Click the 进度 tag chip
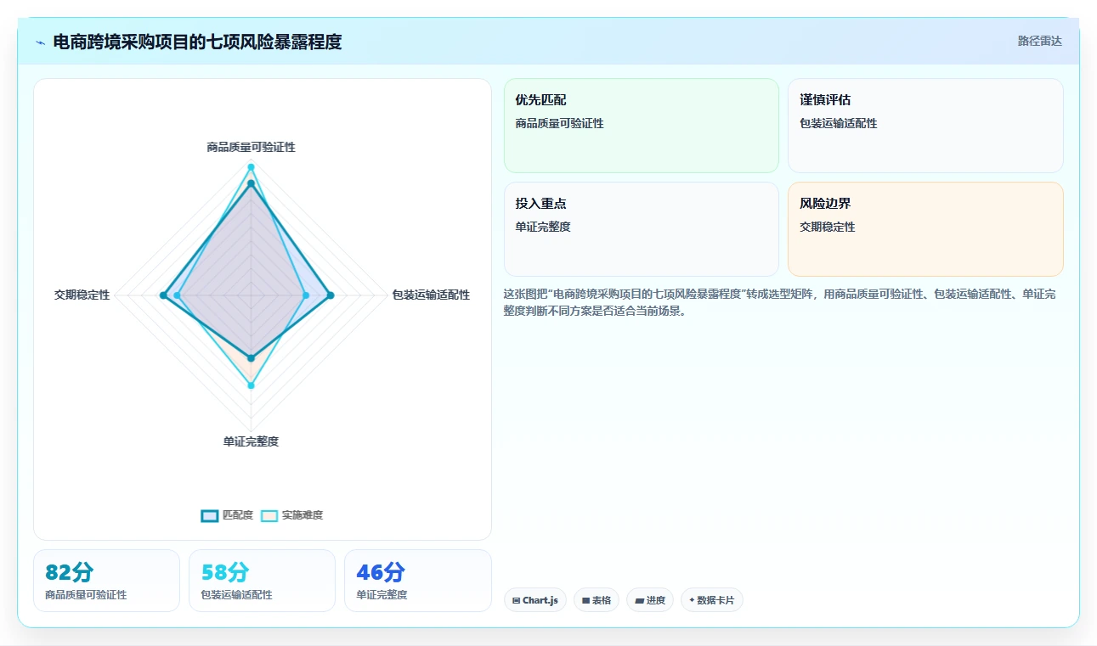The width and height of the screenshot is (1097, 646). coord(650,600)
